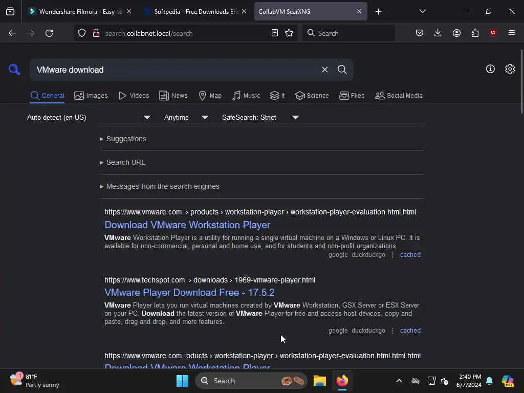This screenshot has height=393, width=524.
Task: Close the Softpedia tab
Action: (x=244, y=11)
